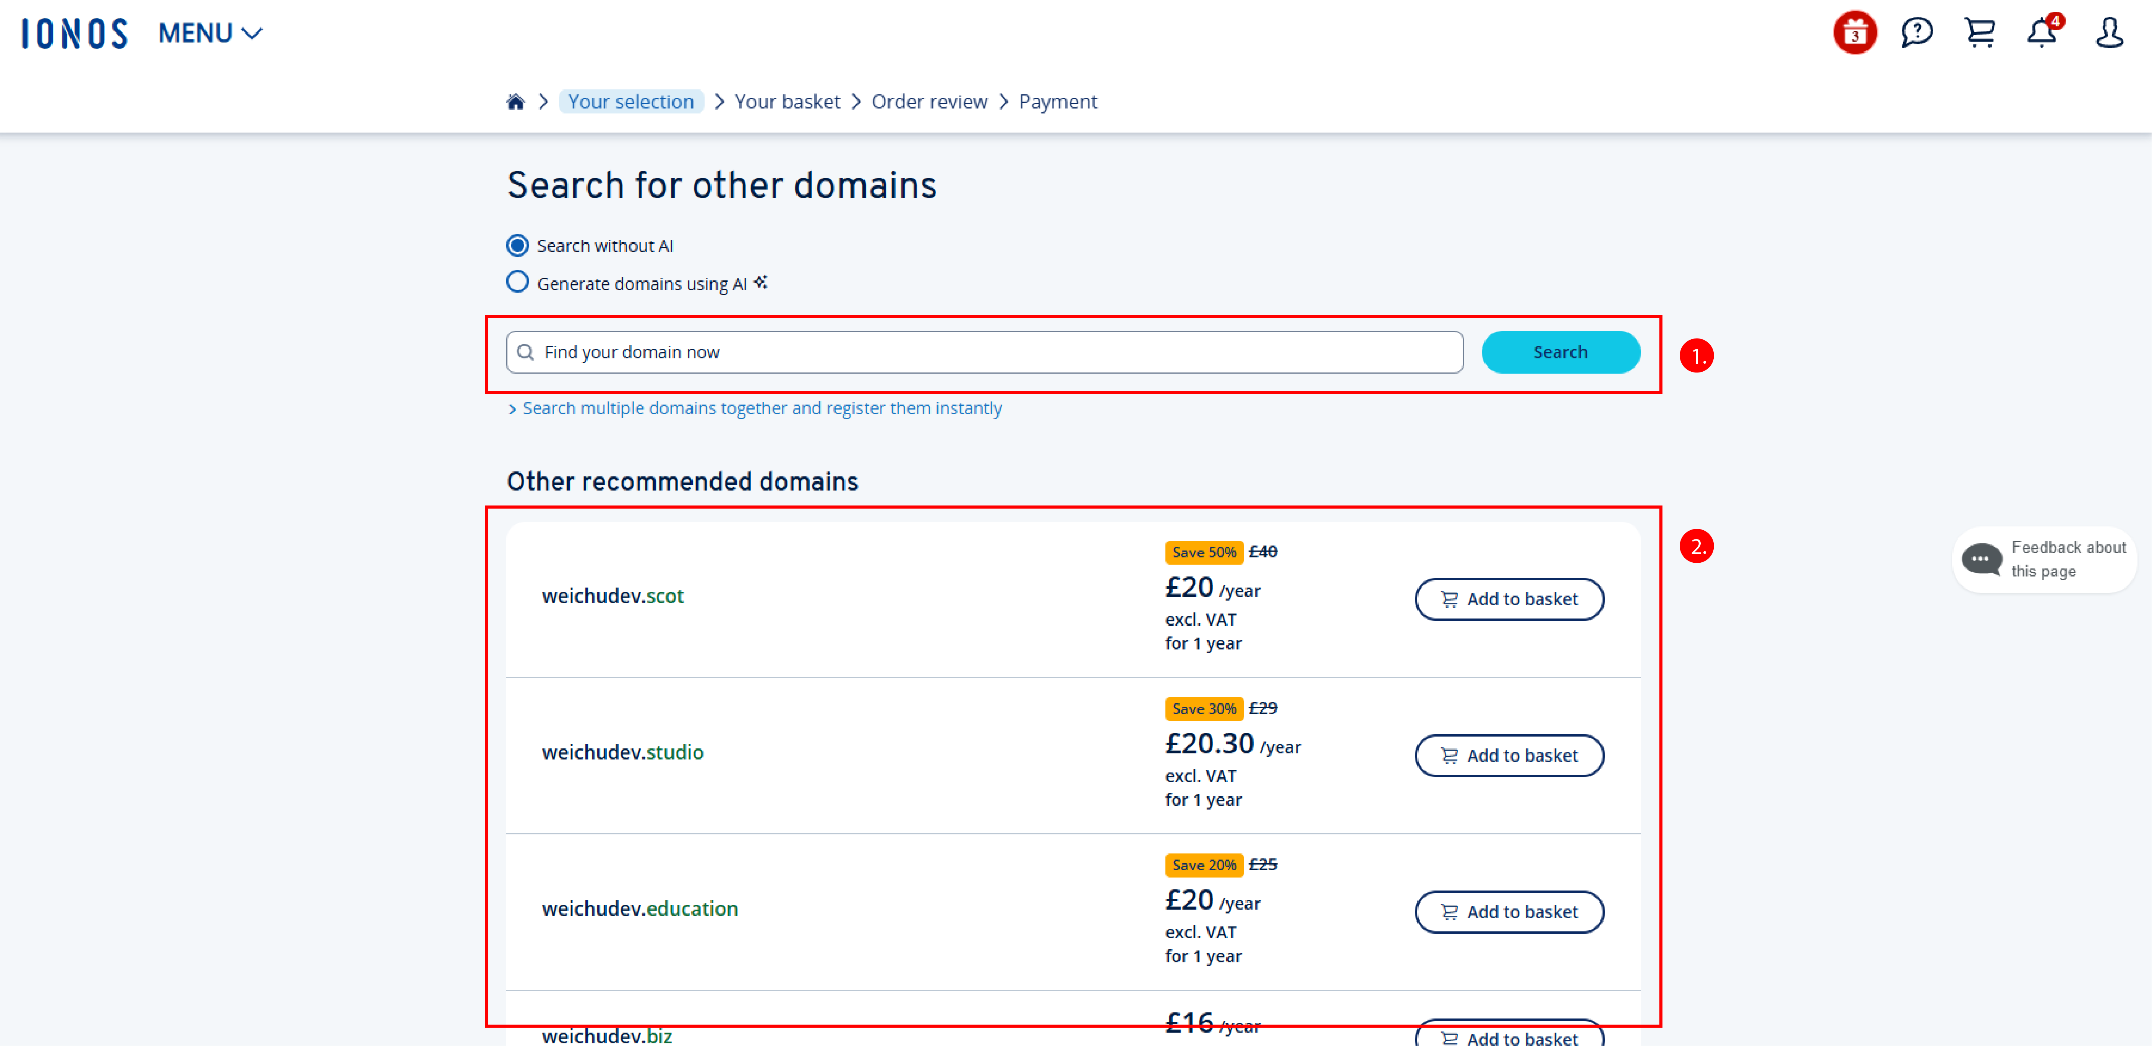Image resolution: width=2152 pixels, height=1046 pixels.
Task: Open the MENU dropdown
Action: click(211, 33)
